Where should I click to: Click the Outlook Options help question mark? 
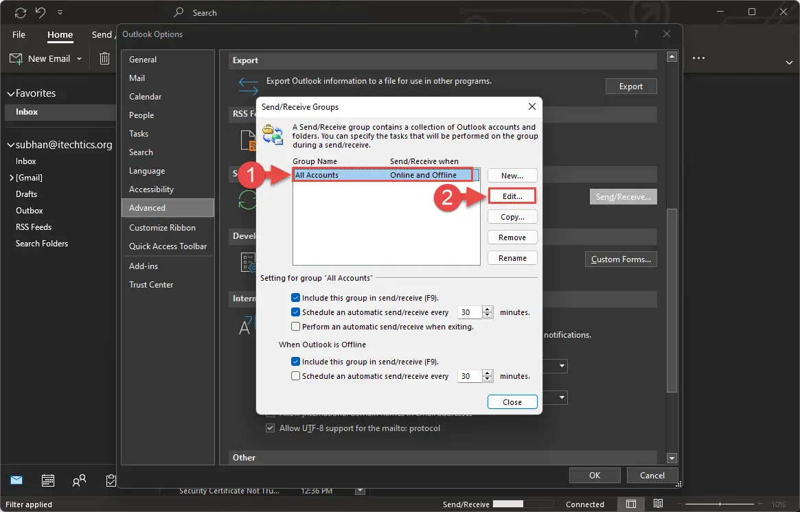click(636, 34)
